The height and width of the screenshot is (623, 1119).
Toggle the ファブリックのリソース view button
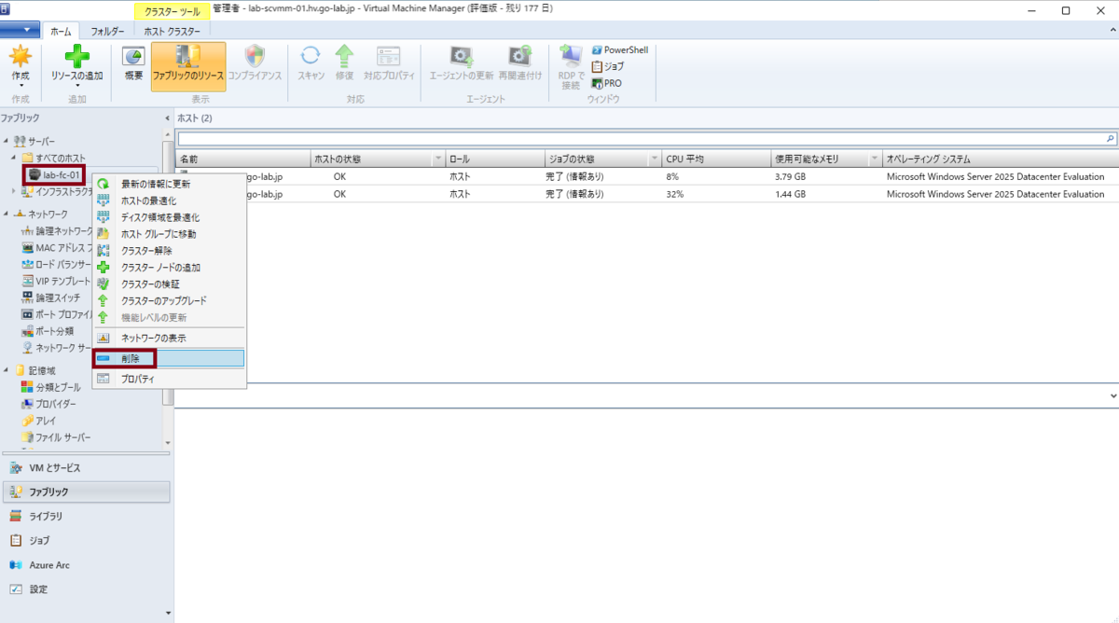click(x=188, y=65)
